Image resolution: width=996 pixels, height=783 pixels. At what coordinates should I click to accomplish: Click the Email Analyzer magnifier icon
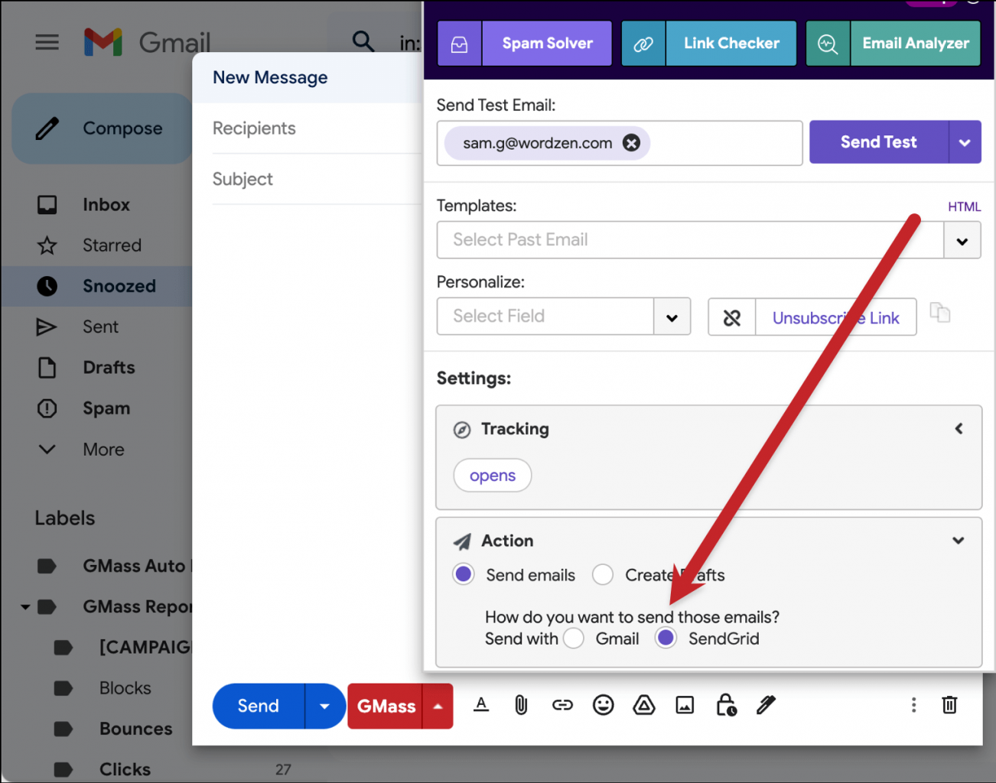coord(828,44)
